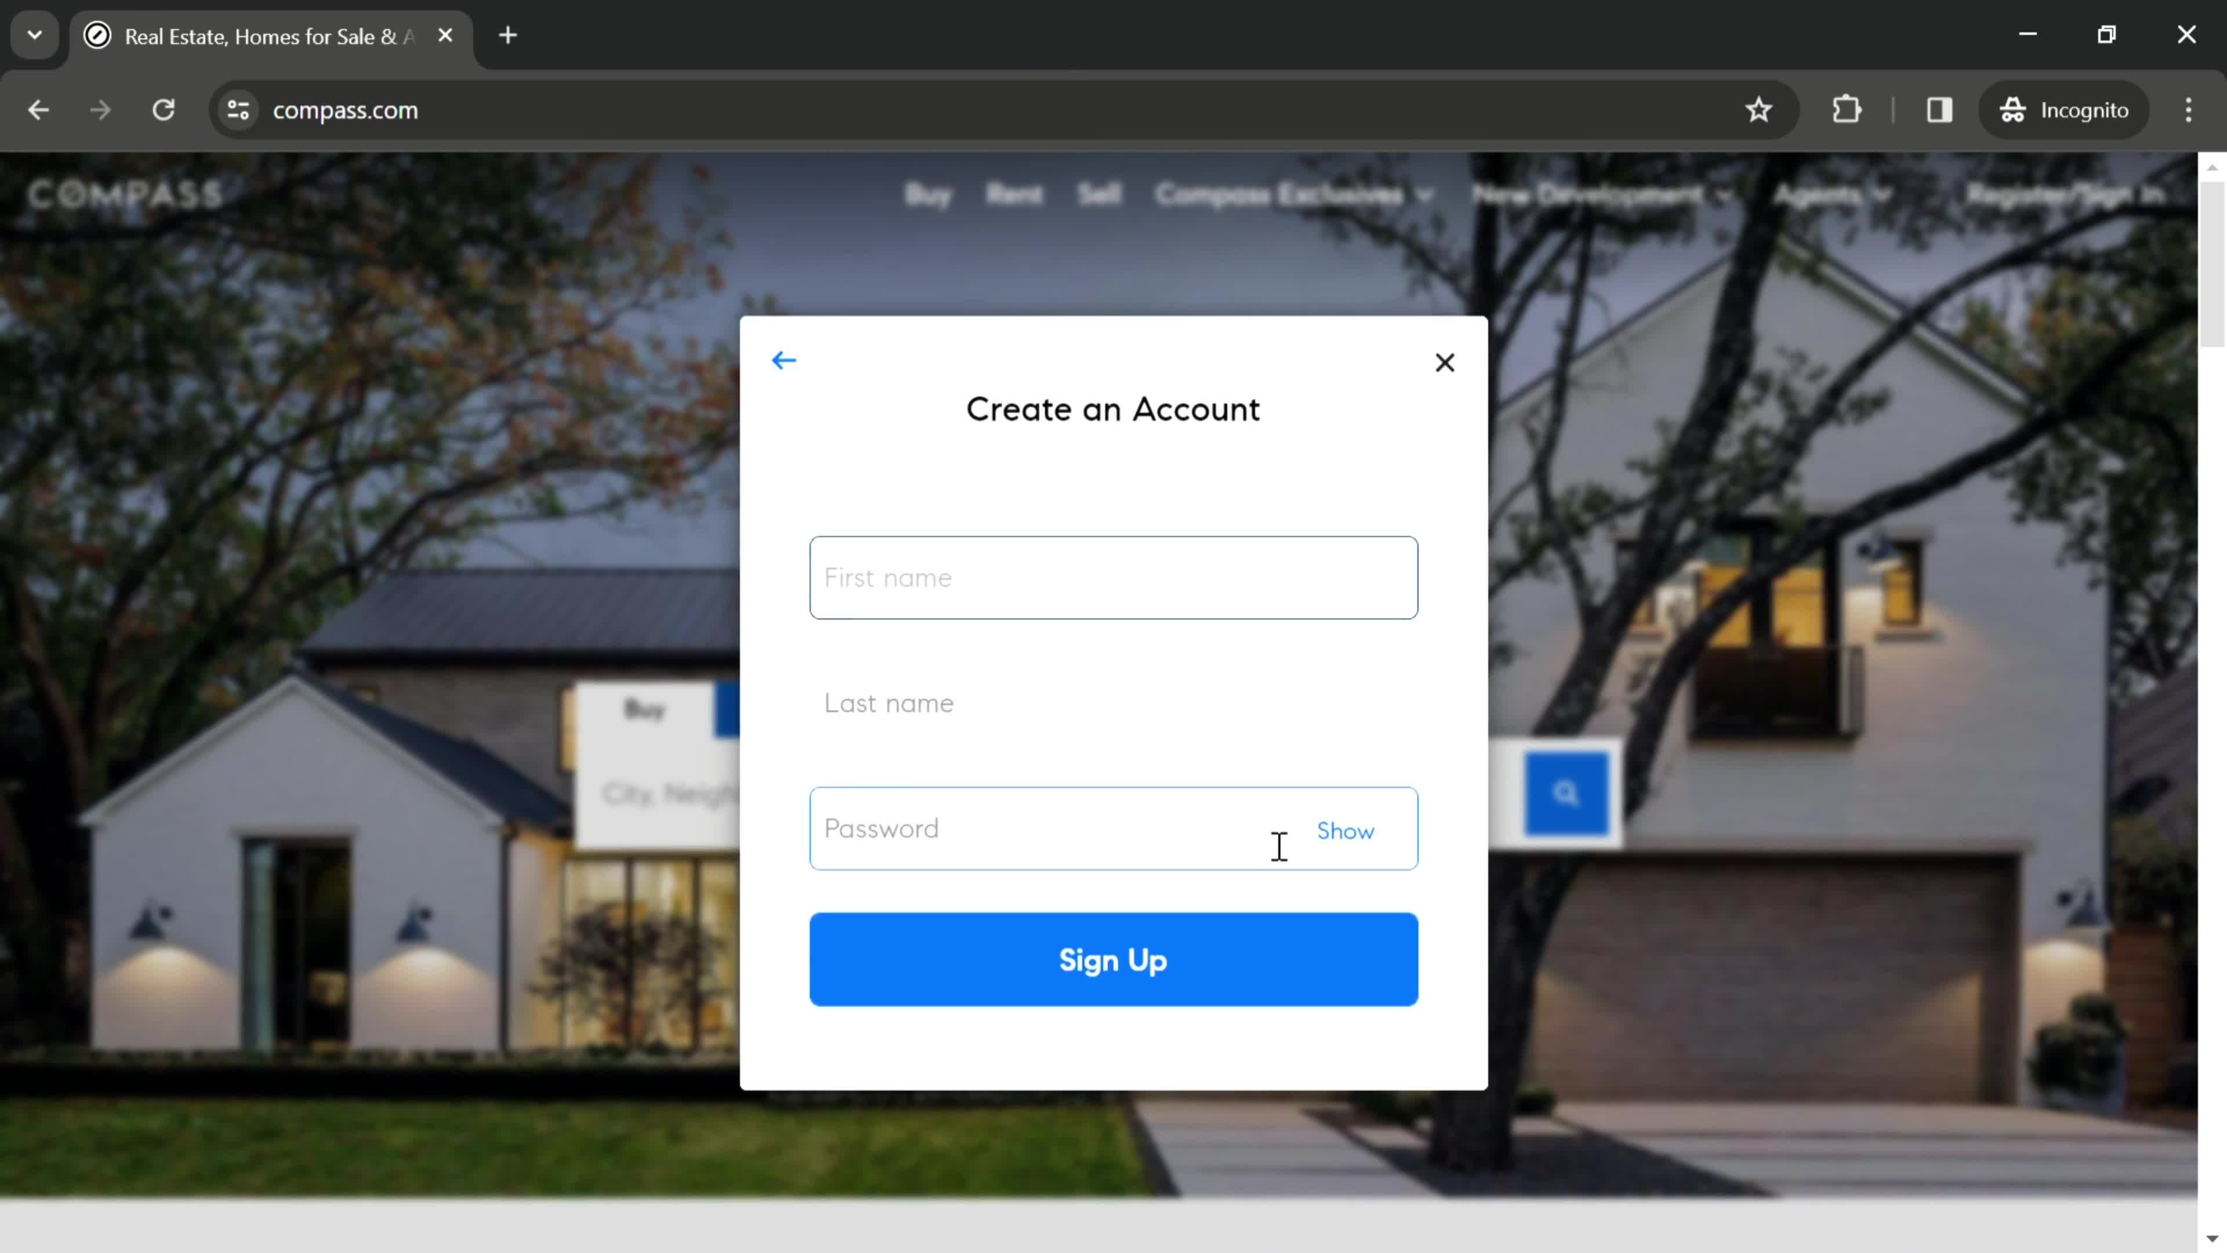Image resolution: width=2227 pixels, height=1253 pixels.
Task: Click the back arrow icon
Action: [785, 360]
